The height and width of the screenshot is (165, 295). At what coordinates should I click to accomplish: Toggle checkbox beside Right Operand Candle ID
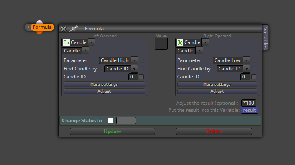pyautogui.click(x=254, y=77)
